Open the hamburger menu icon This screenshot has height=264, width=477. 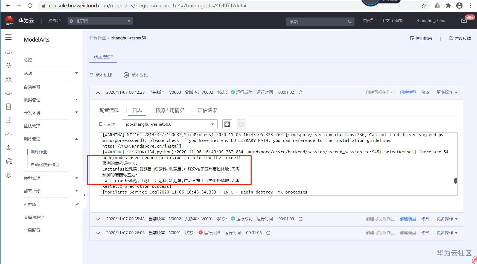[x=8, y=37]
